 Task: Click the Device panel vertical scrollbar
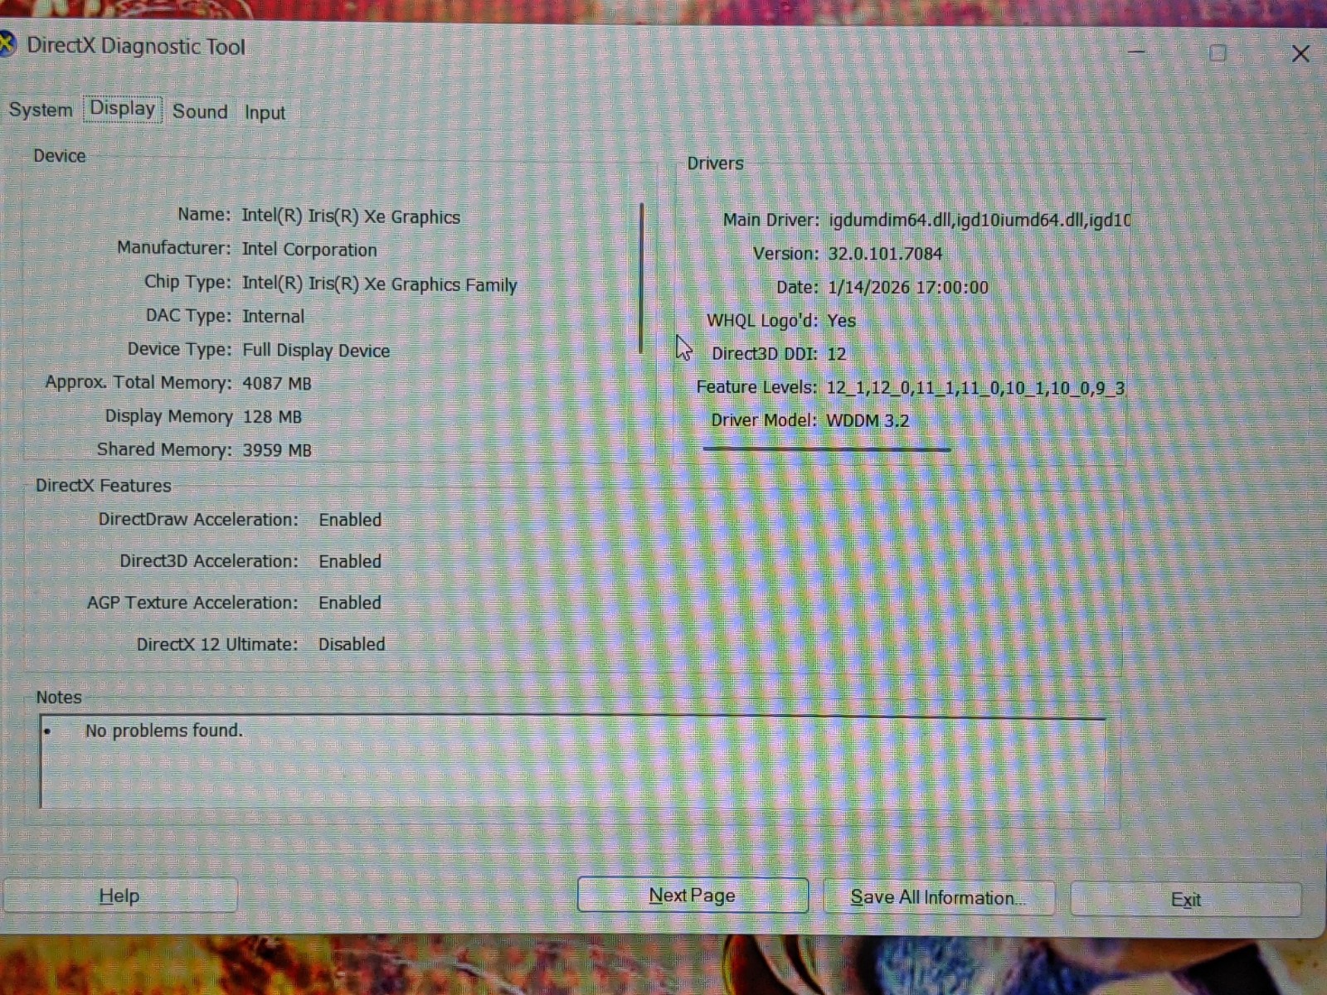642,279
